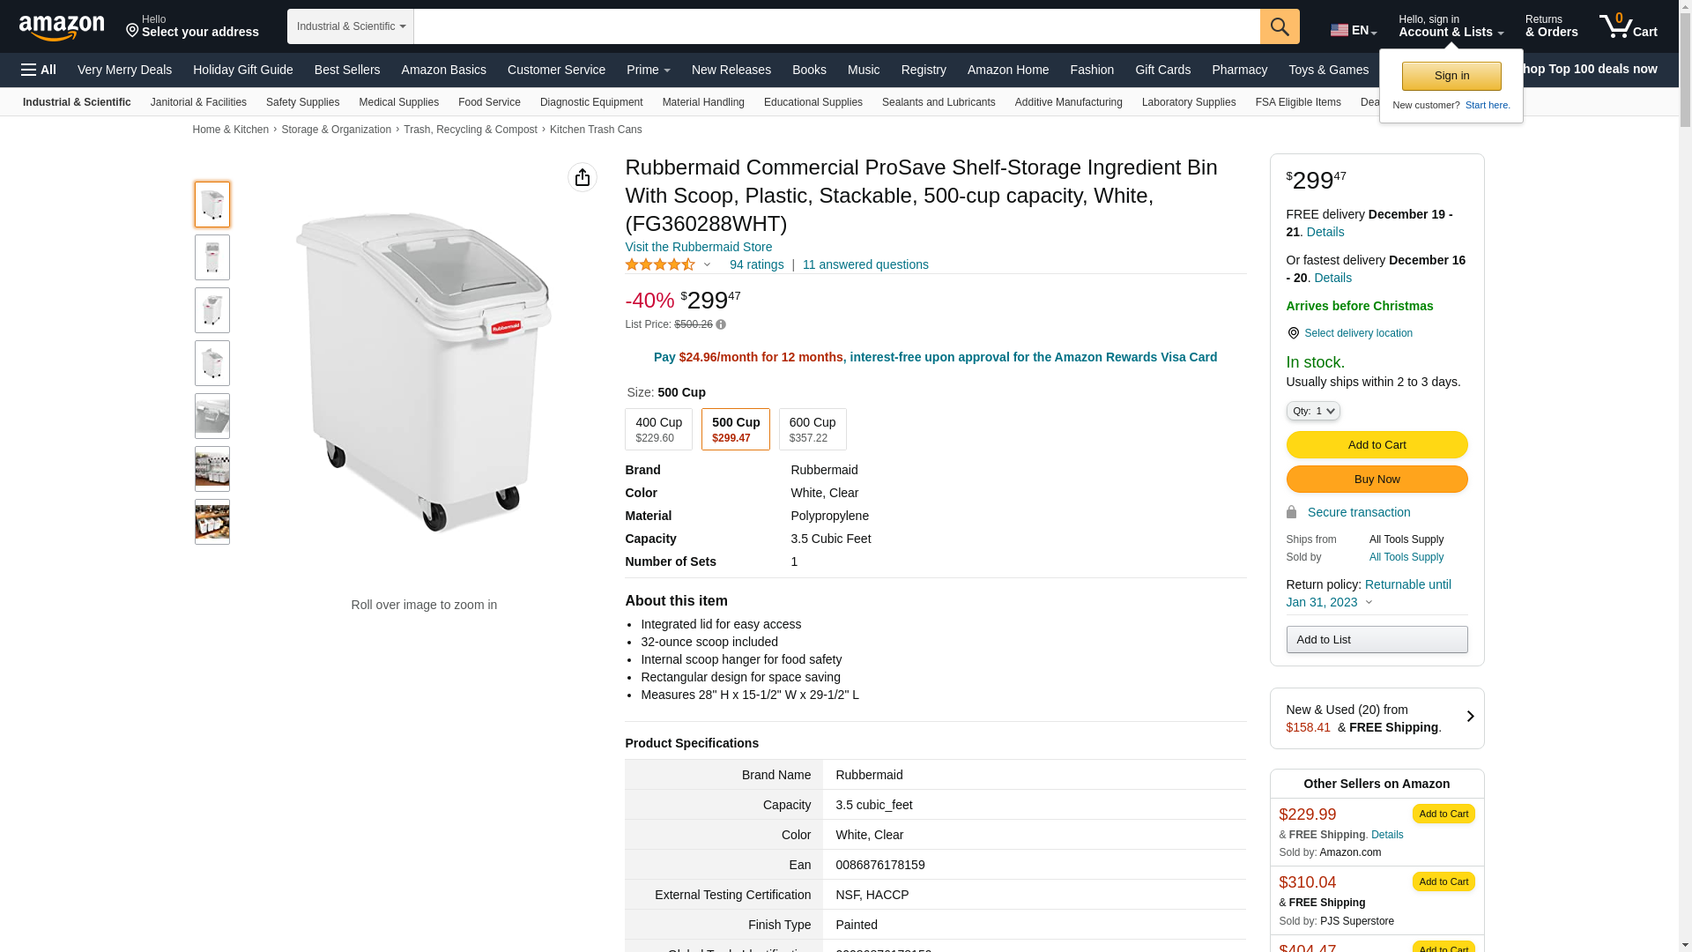Open the Food Service category tab
The height and width of the screenshot is (952, 1692).
(489, 102)
